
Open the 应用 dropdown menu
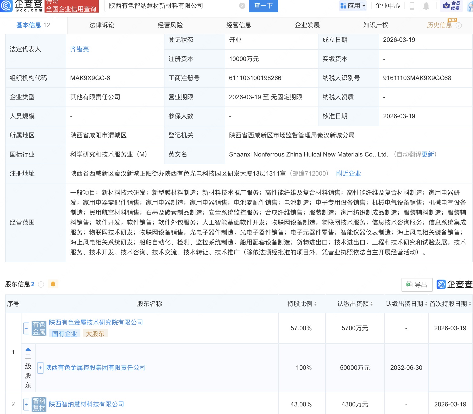pos(353,6)
